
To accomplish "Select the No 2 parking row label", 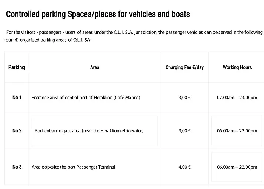I will (x=17, y=131).
